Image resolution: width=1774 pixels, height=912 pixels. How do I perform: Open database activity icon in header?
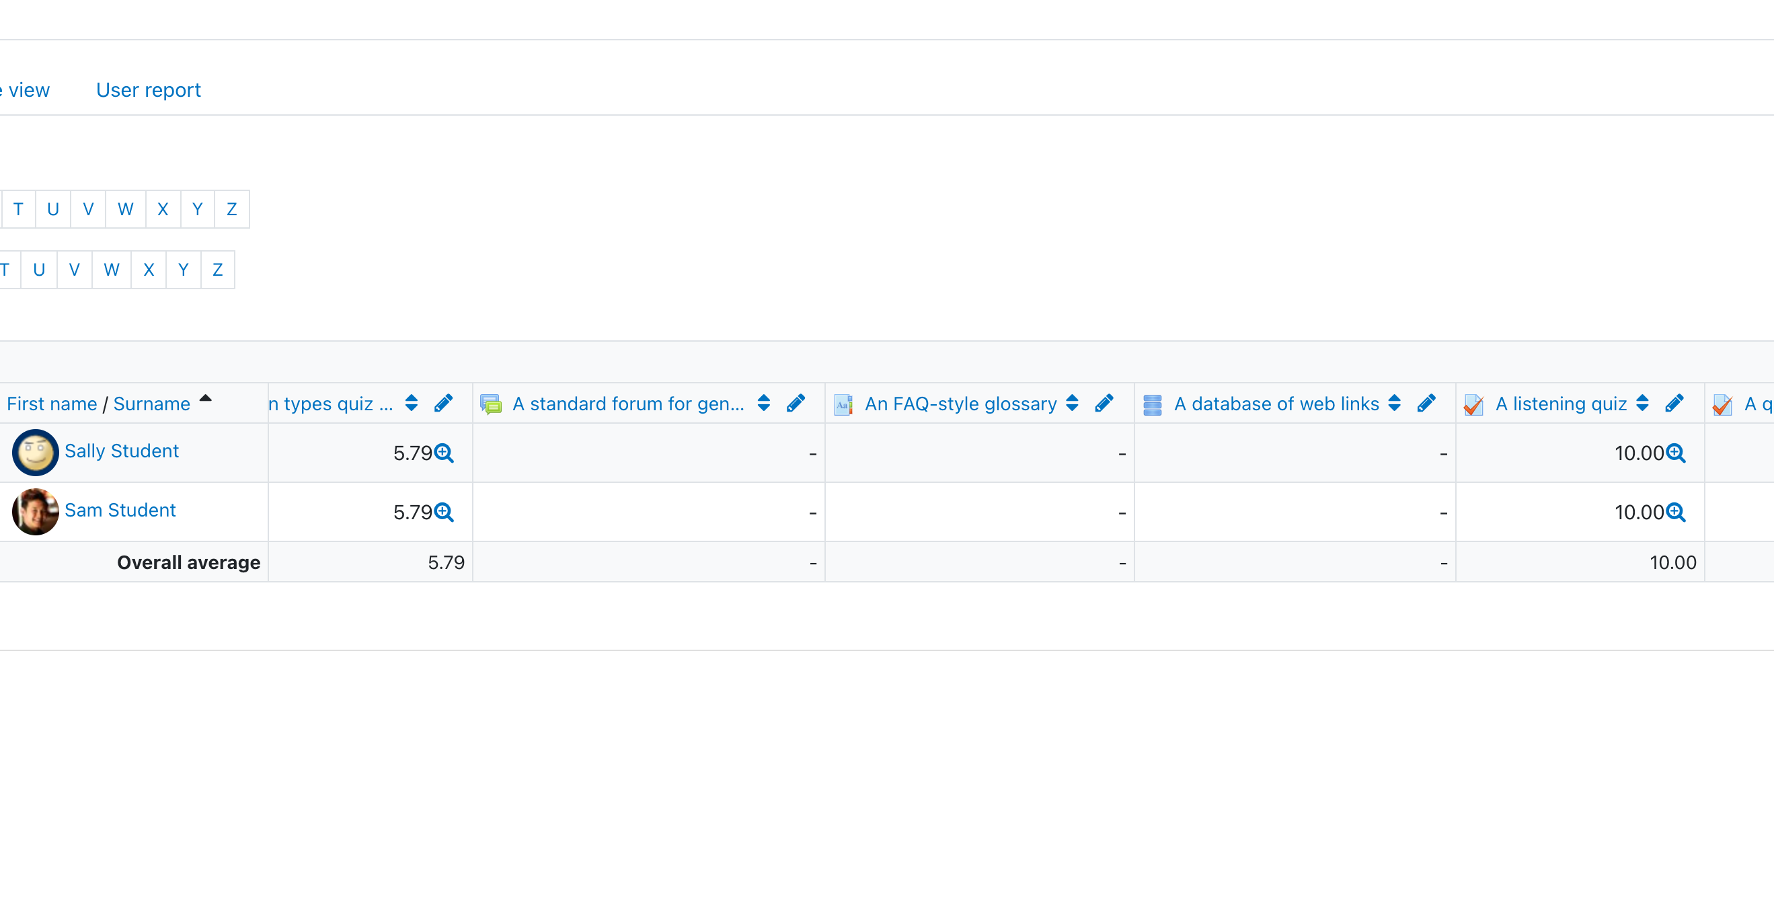click(1152, 404)
